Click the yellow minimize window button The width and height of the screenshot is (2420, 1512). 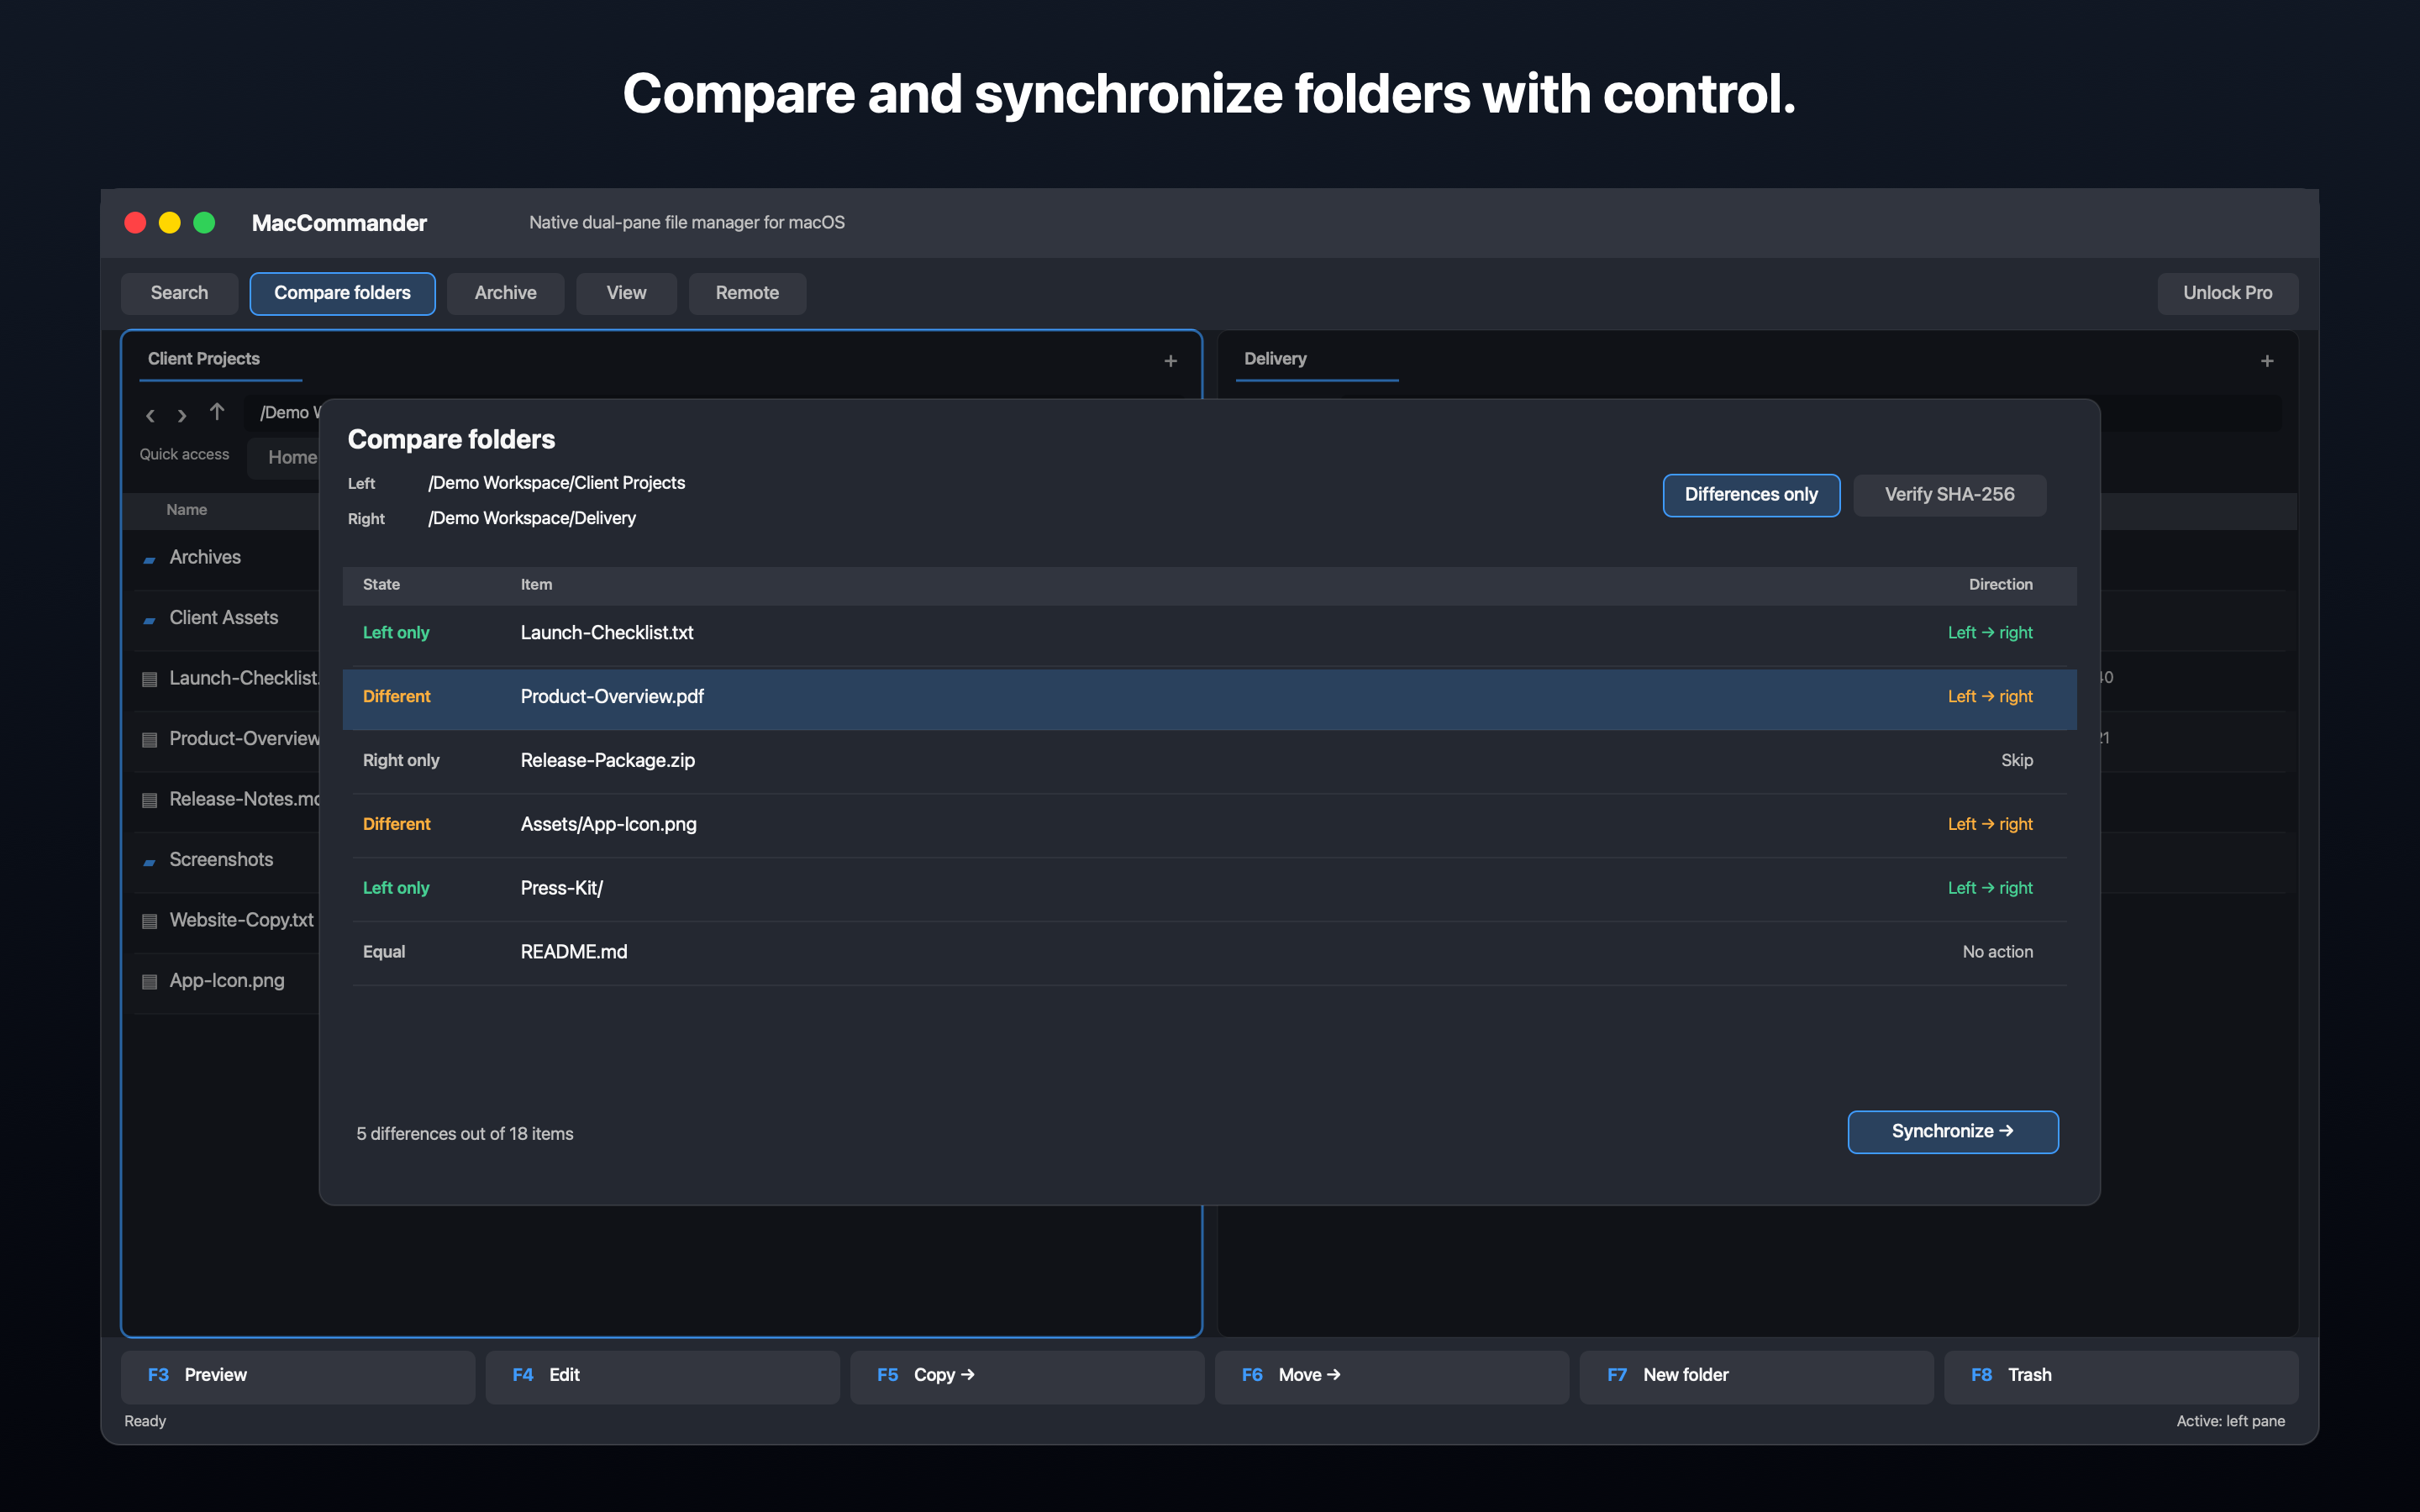point(170,222)
